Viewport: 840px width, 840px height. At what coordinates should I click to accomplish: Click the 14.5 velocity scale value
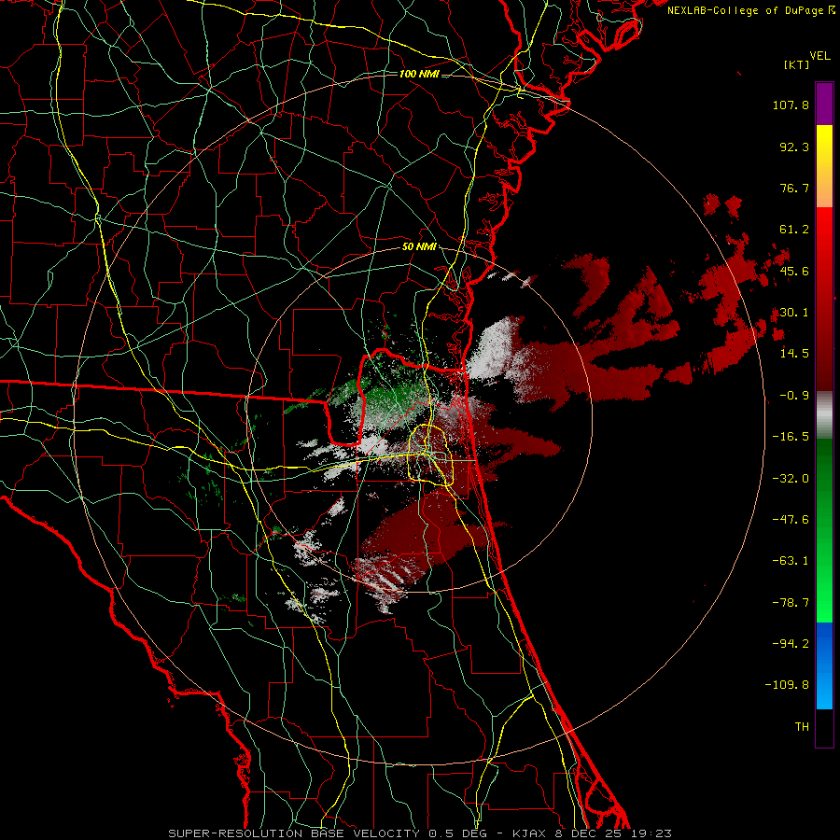tap(794, 354)
